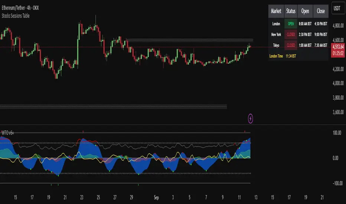
Task: Click the London Time 11:34 BST cell
Action: pyautogui.click(x=291, y=56)
